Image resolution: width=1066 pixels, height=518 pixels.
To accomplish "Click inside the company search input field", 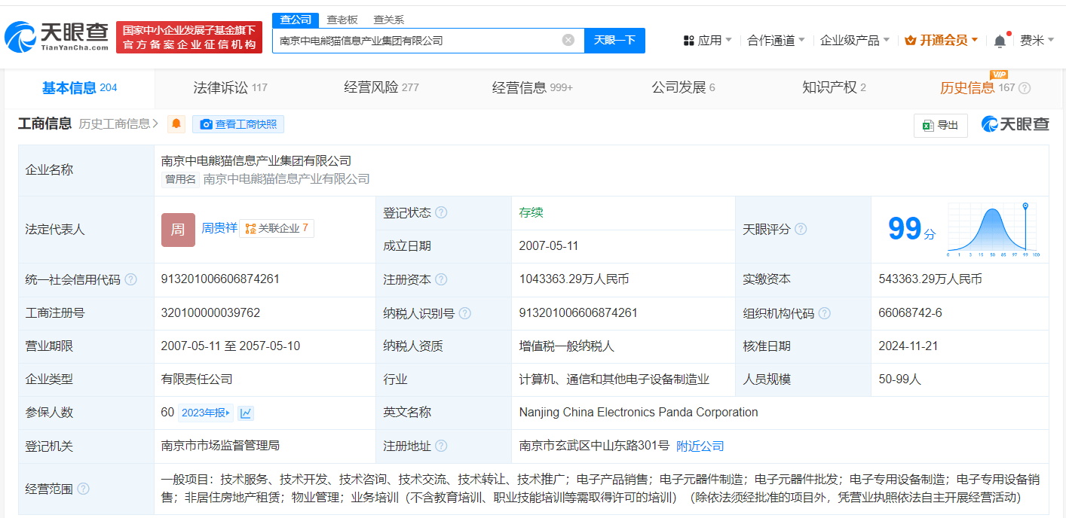I will (x=415, y=40).
